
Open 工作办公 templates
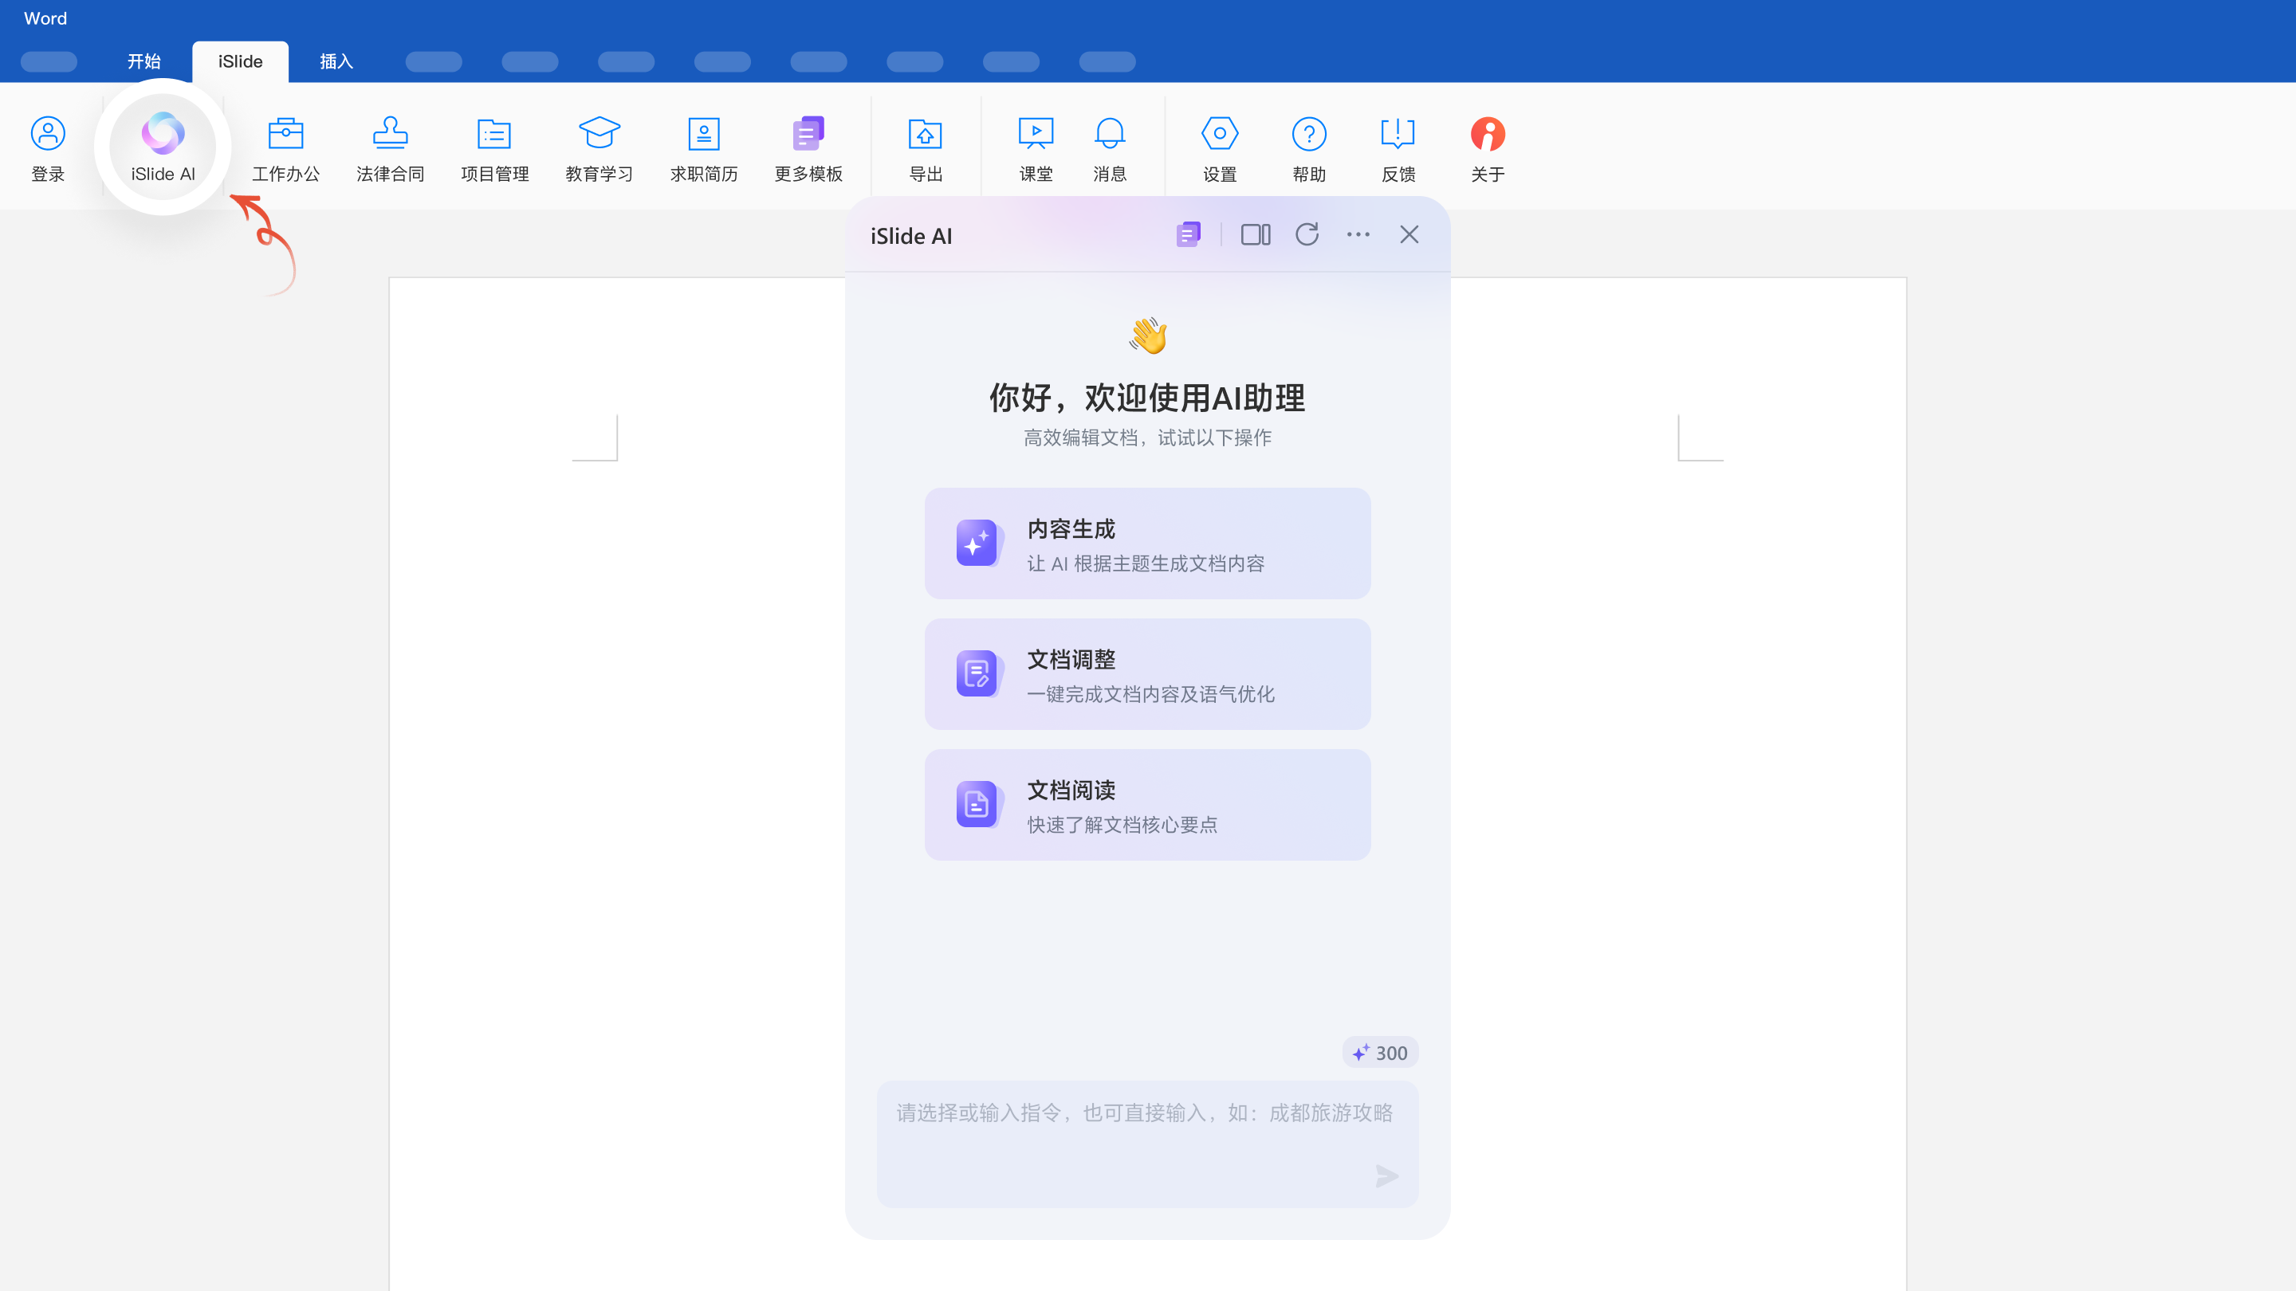[x=285, y=150]
